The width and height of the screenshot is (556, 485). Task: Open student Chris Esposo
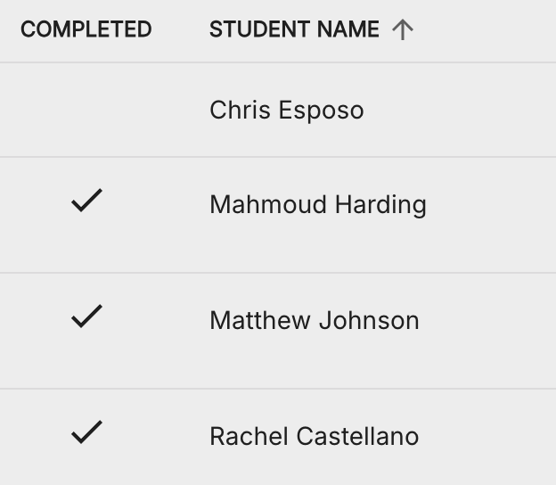287,111
